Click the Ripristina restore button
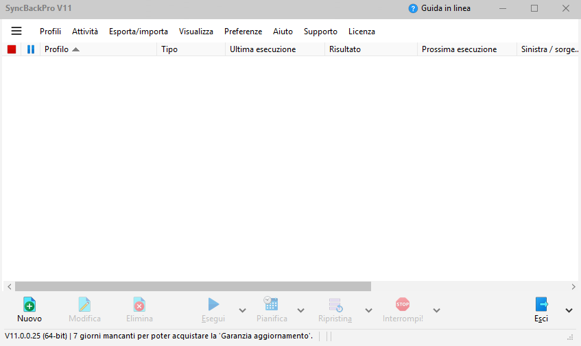This screenshot has width=581, height=346. 335,310
